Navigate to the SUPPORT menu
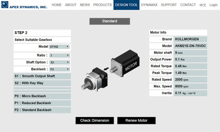 pyautogui.click(x=169, y=5)
